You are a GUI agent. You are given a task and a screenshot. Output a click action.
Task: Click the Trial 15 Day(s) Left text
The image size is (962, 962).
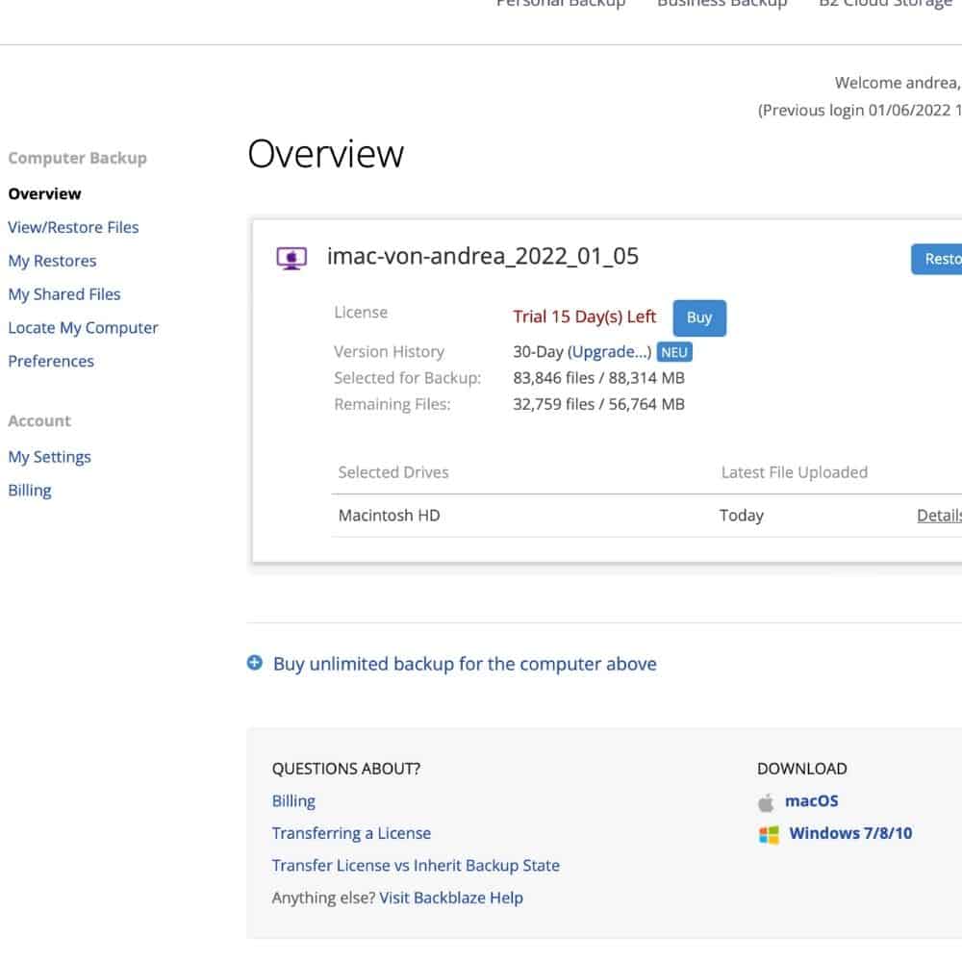coord(585,316)
